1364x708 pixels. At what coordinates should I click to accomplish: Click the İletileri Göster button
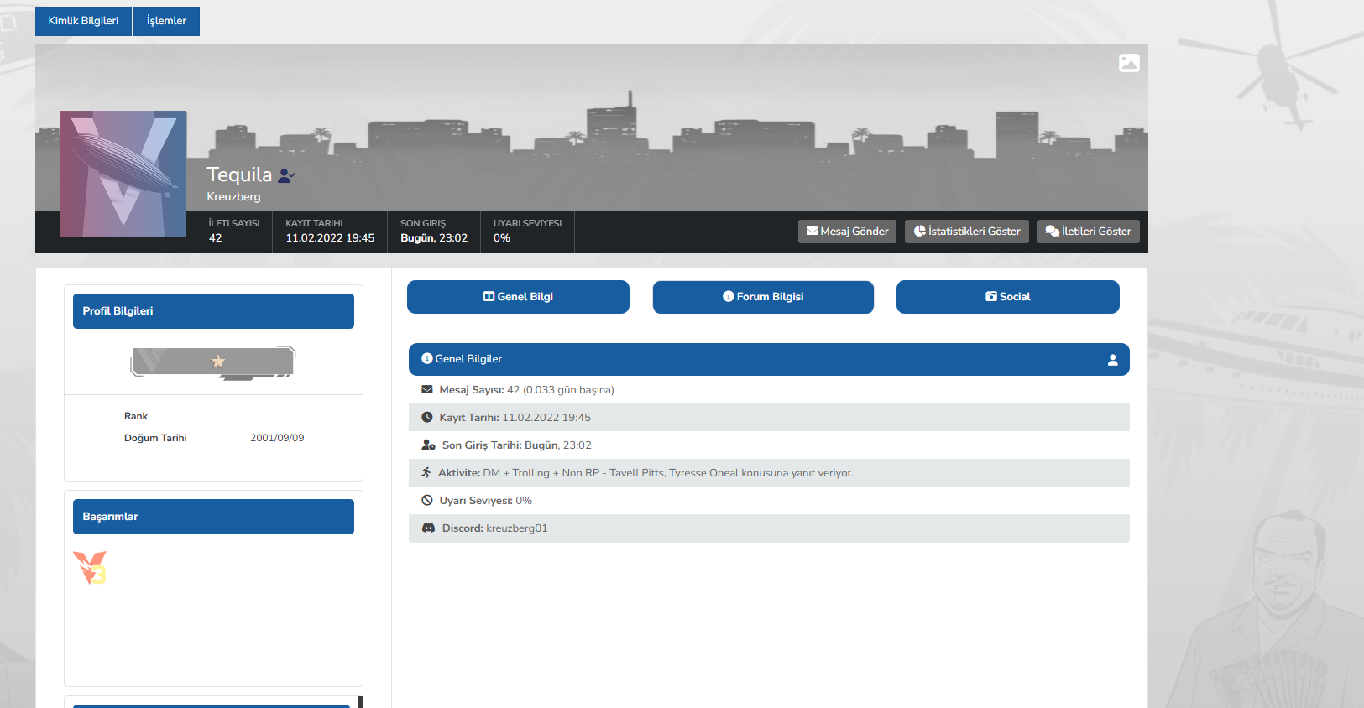click(1088, 232)
